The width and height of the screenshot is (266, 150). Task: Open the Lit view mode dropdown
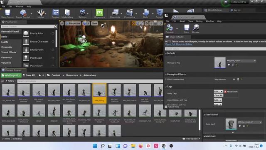pos(86,23)
